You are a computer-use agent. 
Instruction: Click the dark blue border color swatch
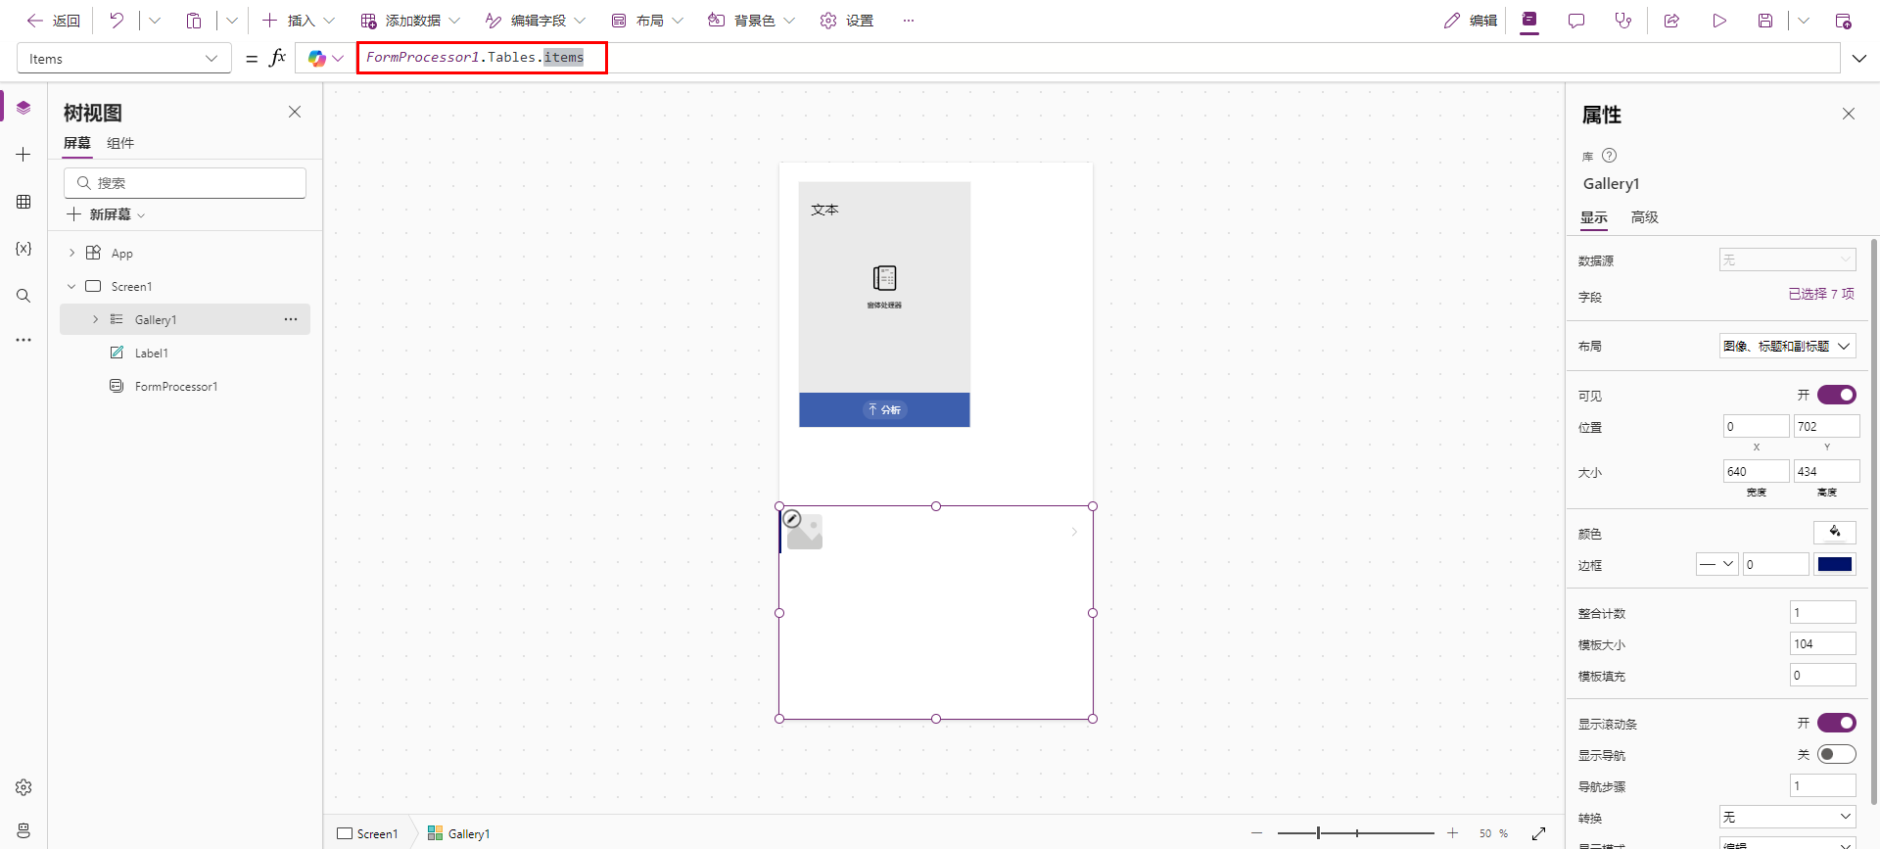[1835, 564]
